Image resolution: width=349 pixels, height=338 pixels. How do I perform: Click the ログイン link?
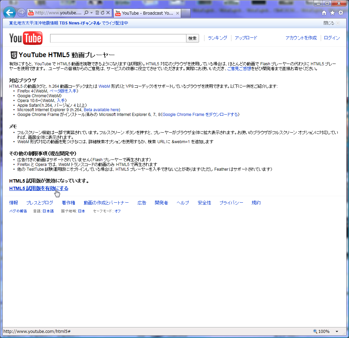pos(332,38)
